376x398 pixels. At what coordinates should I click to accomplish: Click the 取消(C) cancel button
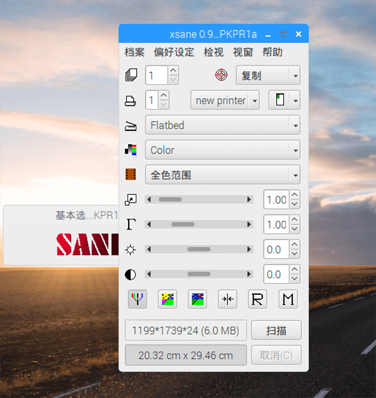(277, 355)
